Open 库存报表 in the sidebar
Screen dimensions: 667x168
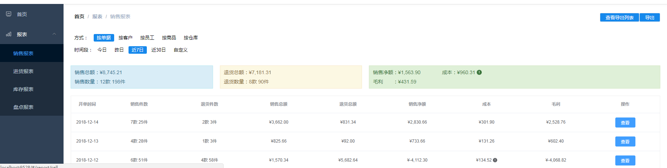pyautogui.click(x=32, y=89)
